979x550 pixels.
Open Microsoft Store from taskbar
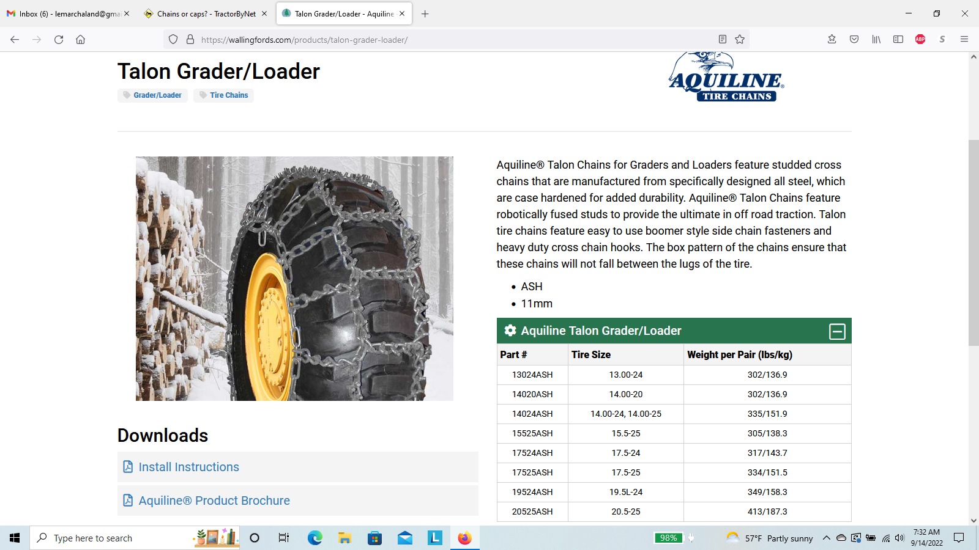pyautogui.click(x=374, y=538)
